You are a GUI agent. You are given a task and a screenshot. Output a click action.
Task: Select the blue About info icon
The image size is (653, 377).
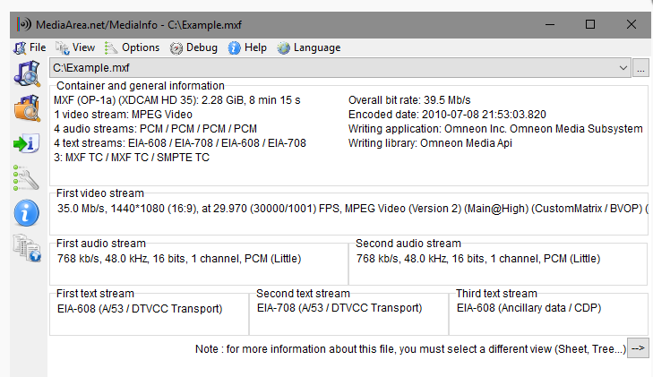tap(26, 213)
